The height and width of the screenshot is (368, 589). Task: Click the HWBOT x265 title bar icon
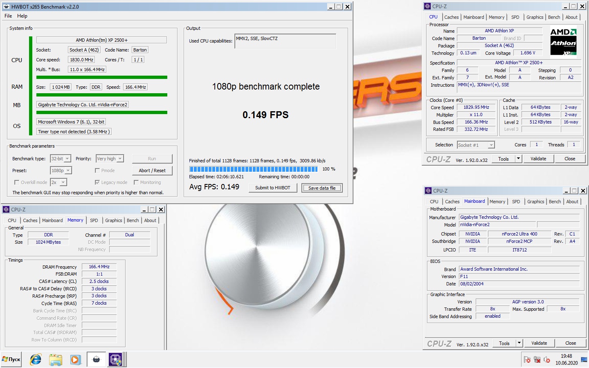click(x=6, y=7)
